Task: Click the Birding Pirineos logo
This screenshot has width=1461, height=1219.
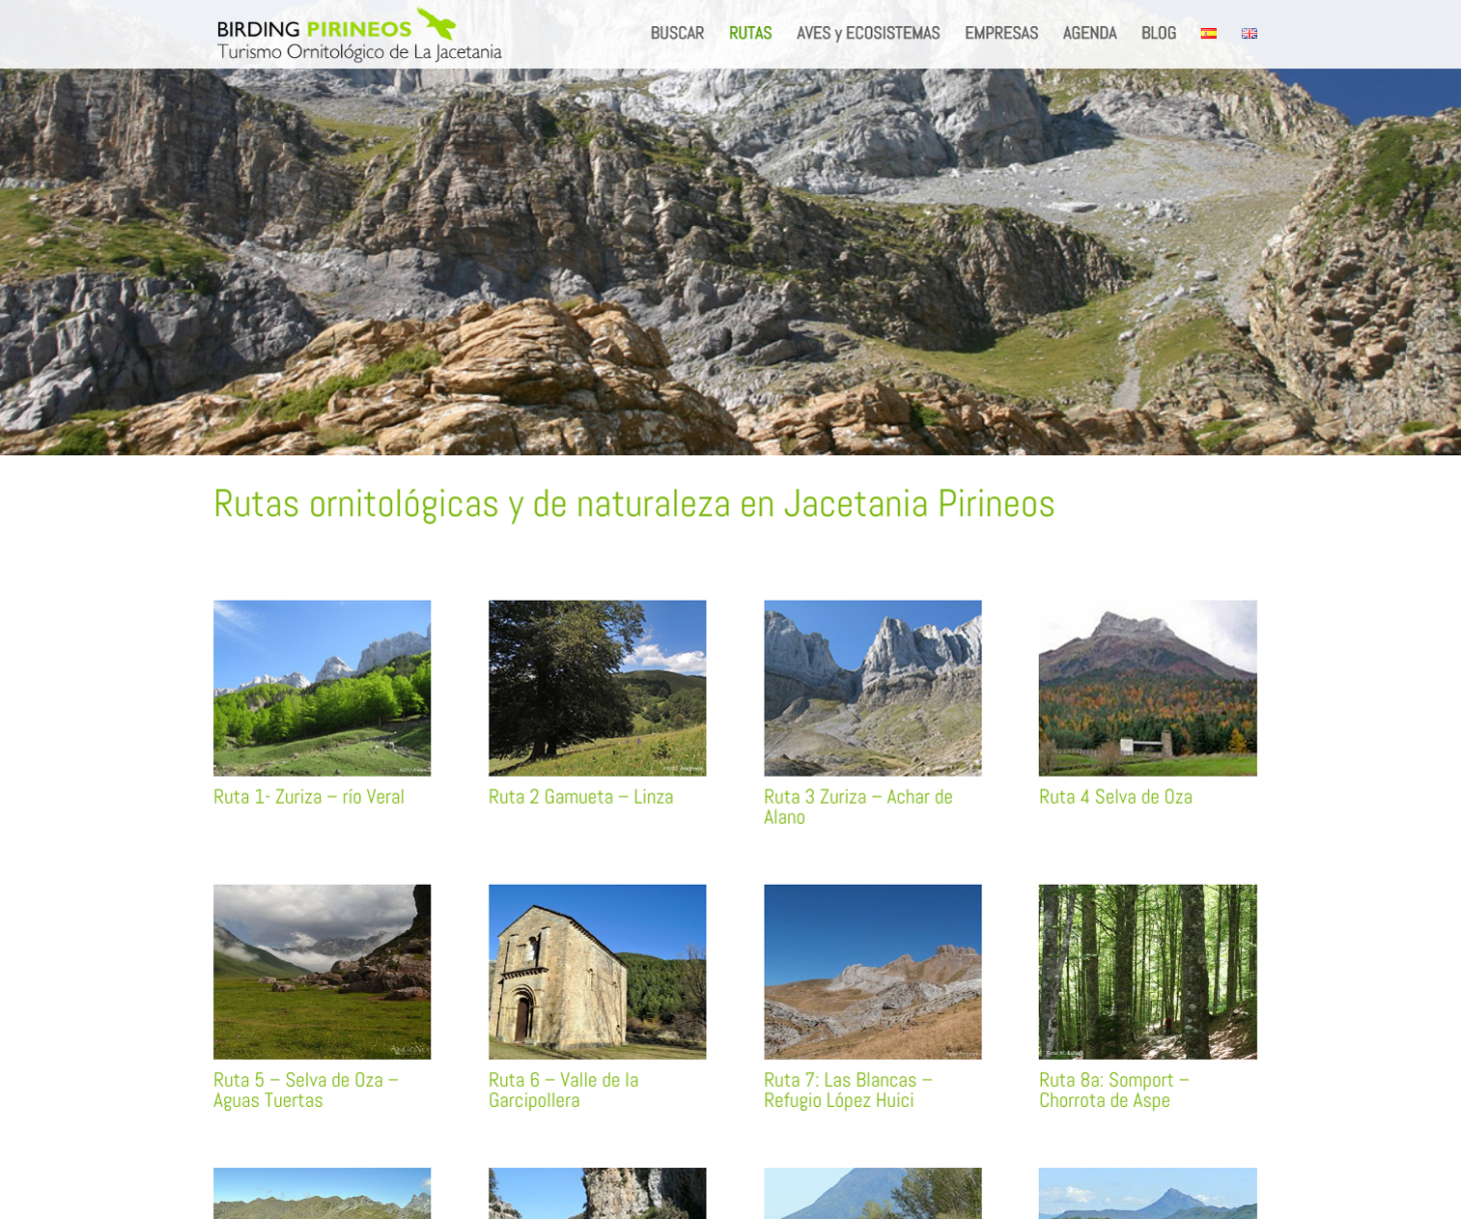Action: pos(359,35)
